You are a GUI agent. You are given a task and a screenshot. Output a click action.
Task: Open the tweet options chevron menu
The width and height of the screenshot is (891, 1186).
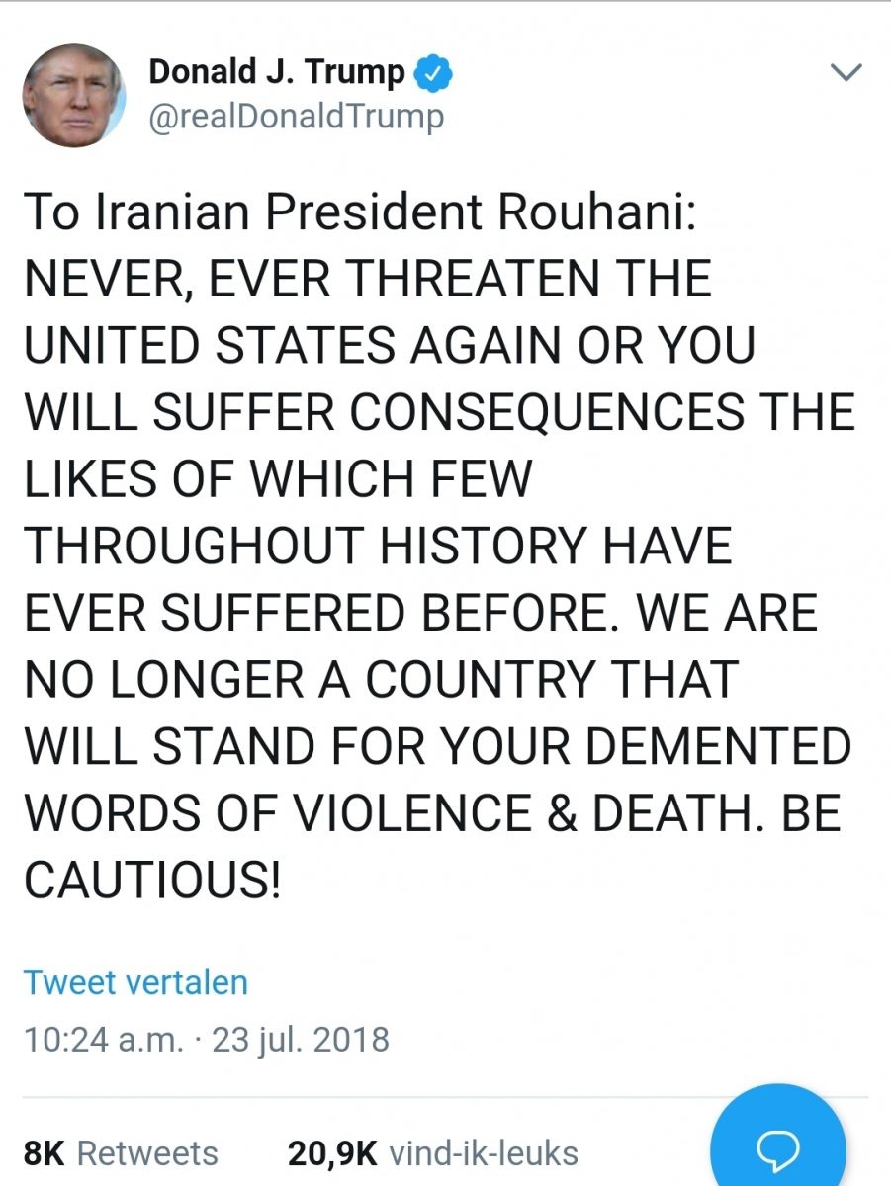(x=846, y=71)
